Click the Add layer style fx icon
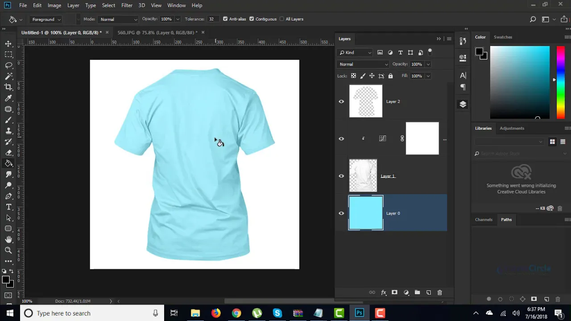 [384, 292]
